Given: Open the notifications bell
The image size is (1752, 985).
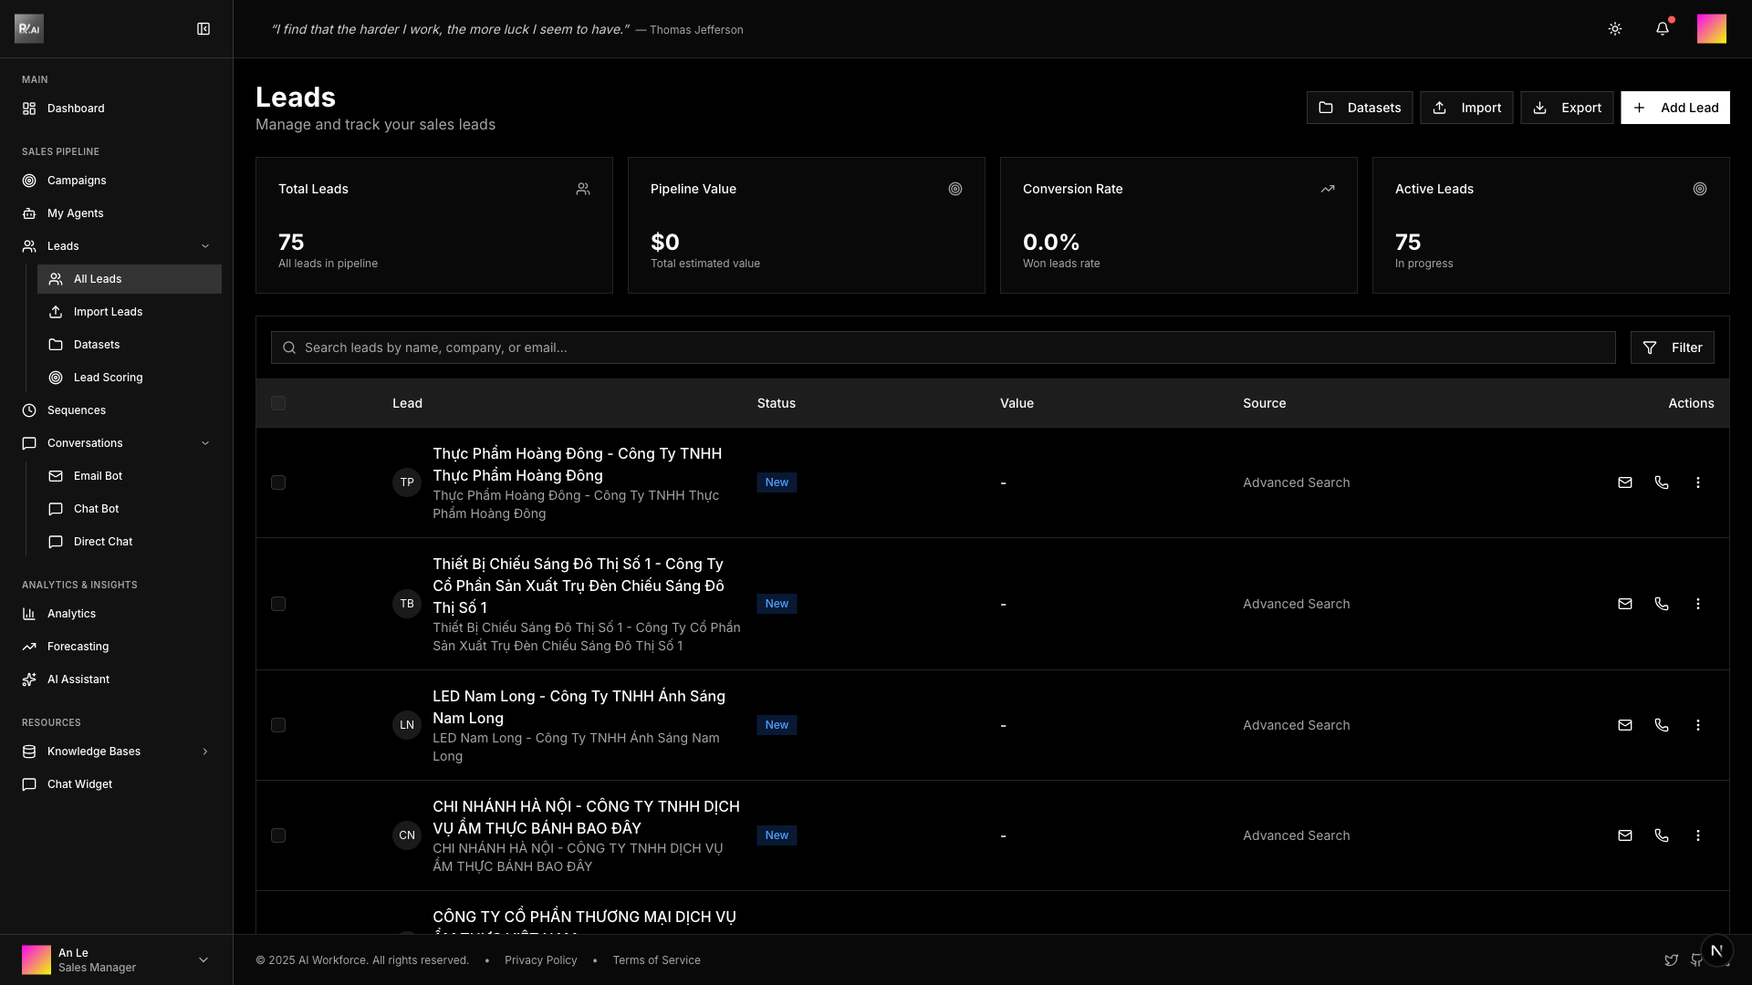Looking at the screenshot, I should pos(1662,29).
